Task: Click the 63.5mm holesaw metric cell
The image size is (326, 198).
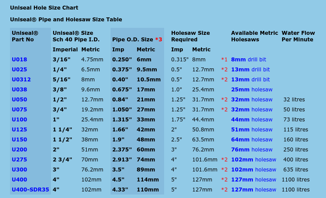Action: click(203, 140)
